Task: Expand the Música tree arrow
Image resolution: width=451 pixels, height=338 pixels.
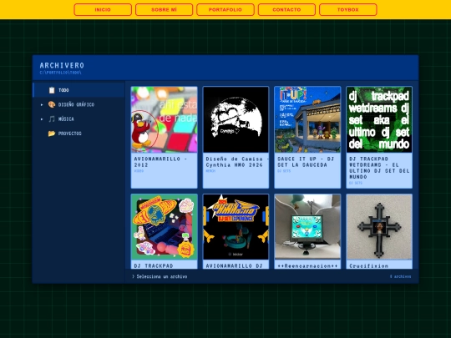Action: (42, 119)
